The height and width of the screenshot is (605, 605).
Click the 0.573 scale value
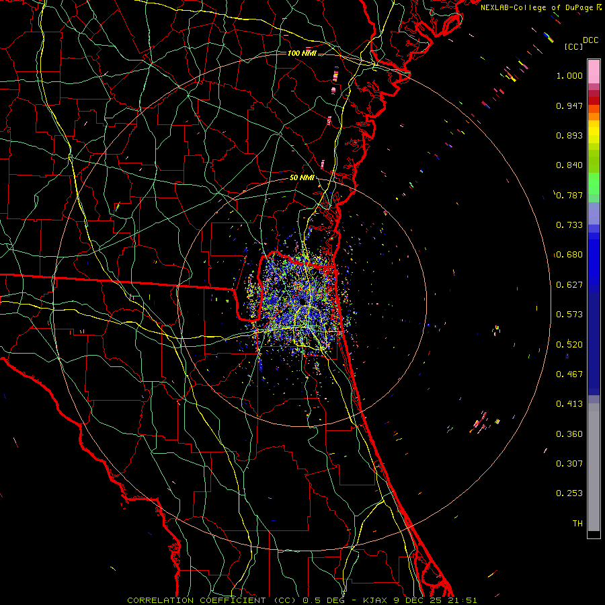point(569,315)
